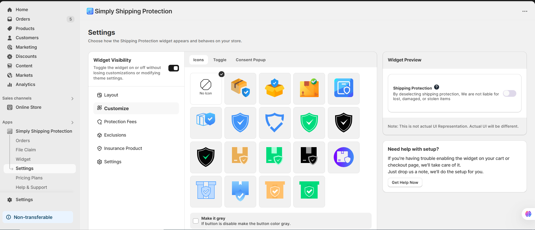
Task: Open the Insurance Product section
Action: click(136, 149)
